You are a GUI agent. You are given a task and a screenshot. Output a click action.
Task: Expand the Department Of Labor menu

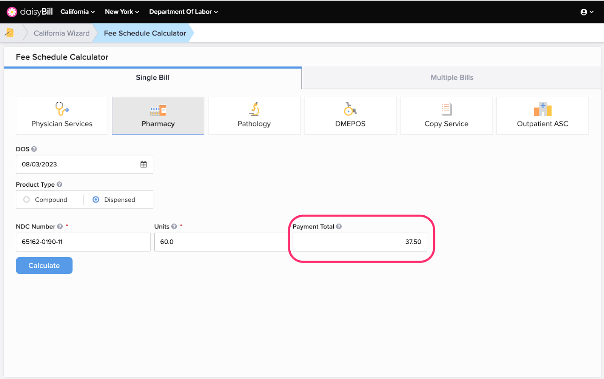183,12
